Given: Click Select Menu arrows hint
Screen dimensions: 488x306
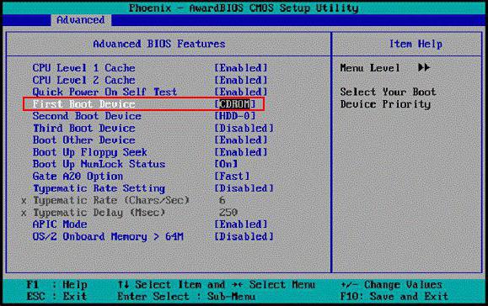Looking at the screenshot, I should [x=274, y=285].
